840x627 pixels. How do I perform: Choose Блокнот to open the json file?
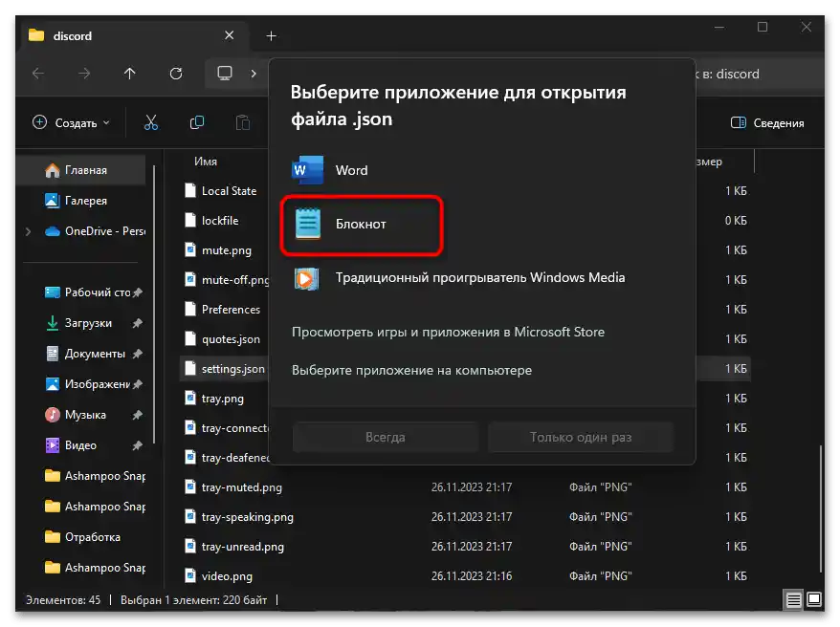coord(363,225)
